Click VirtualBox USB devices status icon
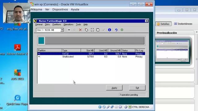 [108, 107]
